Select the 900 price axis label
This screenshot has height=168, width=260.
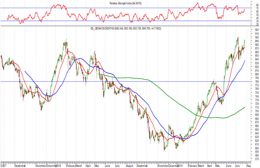[257, 37]
